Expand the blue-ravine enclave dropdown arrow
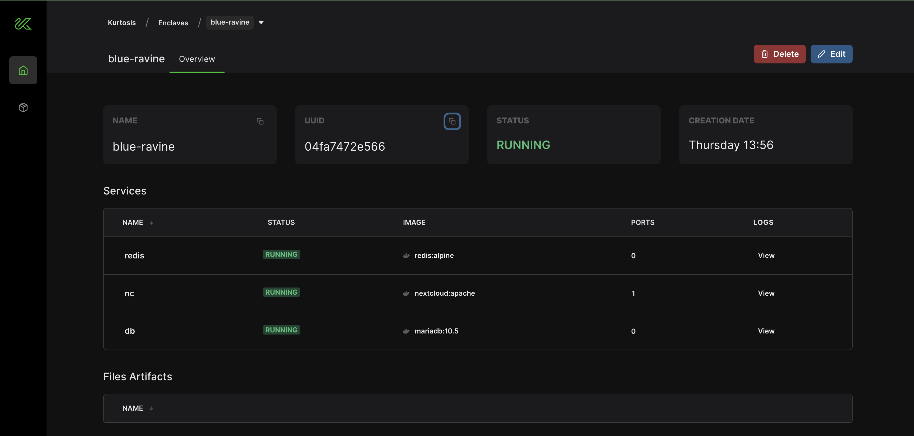This screenshot has height=436, width=914. [261, 22]
